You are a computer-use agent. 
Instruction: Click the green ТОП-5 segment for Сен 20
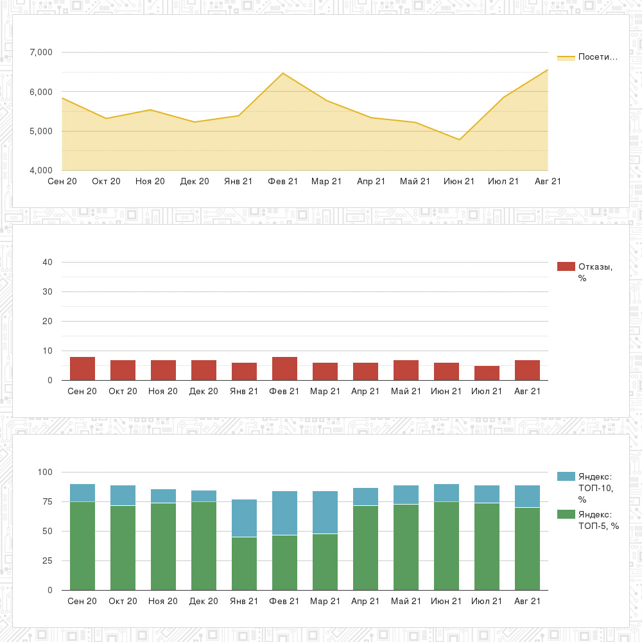[x=82, y=546]
